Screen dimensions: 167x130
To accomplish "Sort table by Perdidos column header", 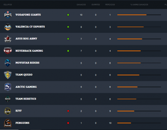I will (x=110, y=5).
